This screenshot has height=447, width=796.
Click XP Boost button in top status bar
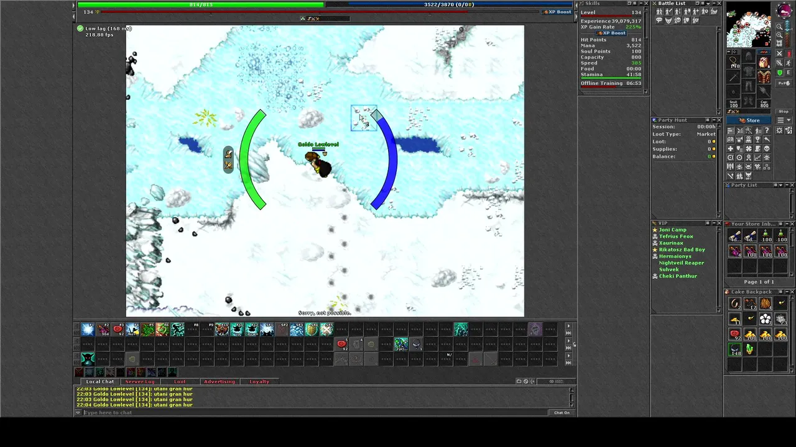point(557,12)
